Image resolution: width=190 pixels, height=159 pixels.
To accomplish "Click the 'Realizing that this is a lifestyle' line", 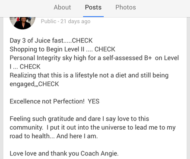I will [89, 75].
